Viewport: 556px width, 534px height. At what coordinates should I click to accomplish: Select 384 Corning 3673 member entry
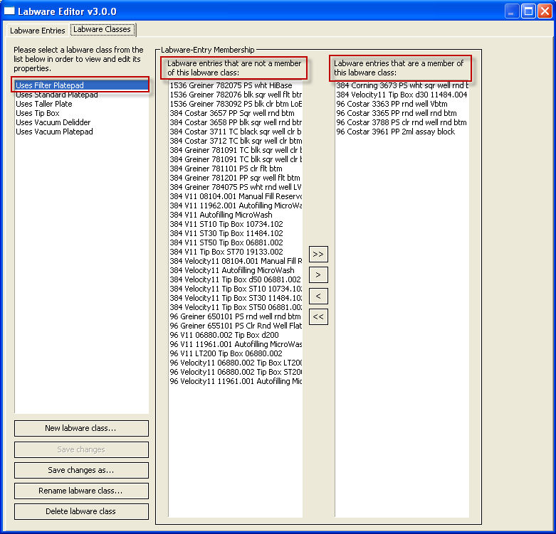coord(402,85)
